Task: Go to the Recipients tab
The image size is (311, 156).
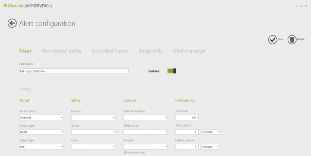Action: coord(150,51)
